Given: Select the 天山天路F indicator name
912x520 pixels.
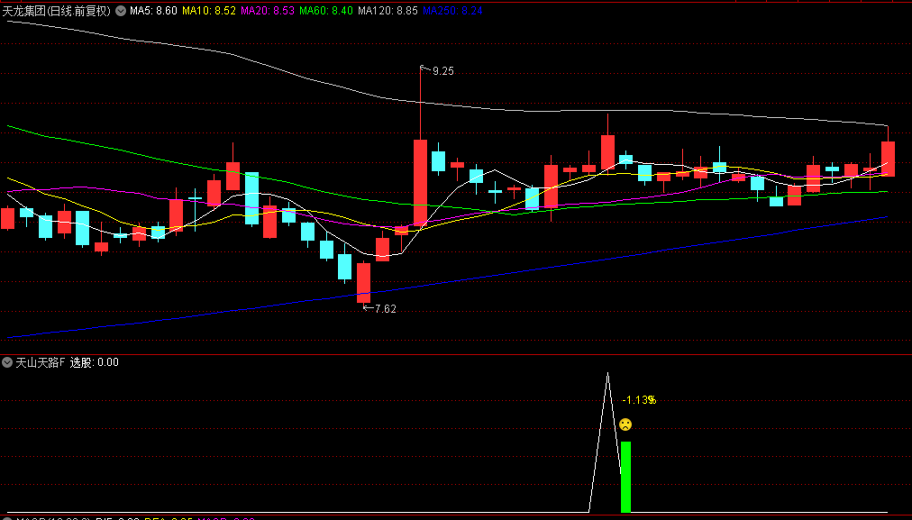Looking at the screenshot, I should point(41,362).
